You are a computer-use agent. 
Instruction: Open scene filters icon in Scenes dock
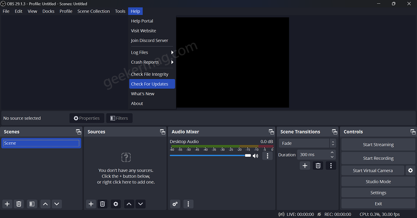tap(32, 204)
